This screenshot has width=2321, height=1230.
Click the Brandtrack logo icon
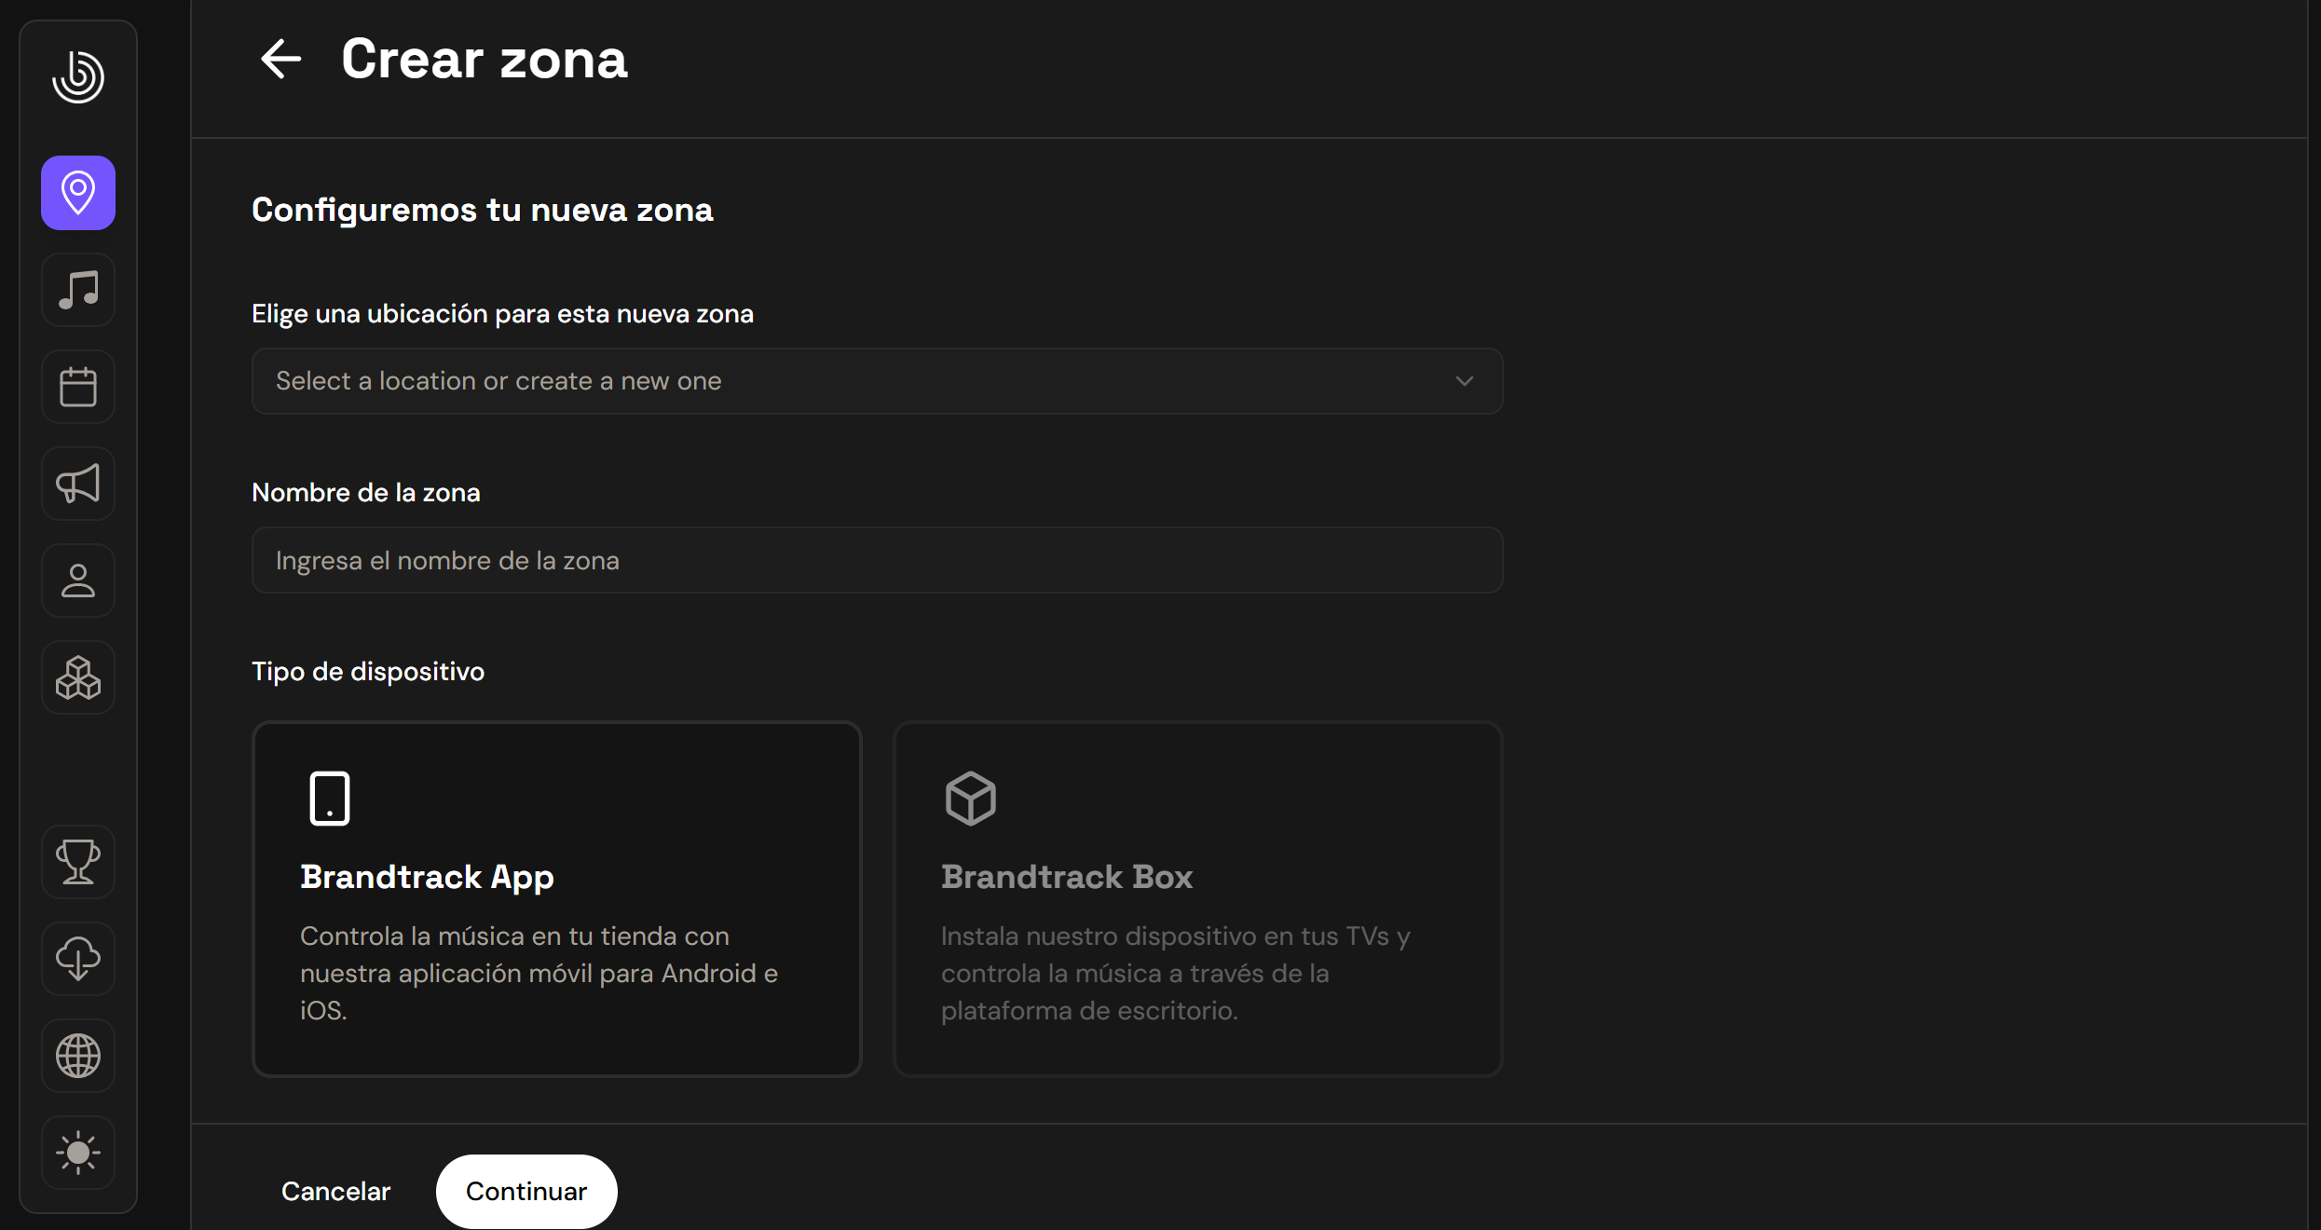[x=78, y=76]
